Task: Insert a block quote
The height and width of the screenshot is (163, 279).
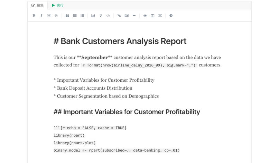Action: tap(67, 16)
